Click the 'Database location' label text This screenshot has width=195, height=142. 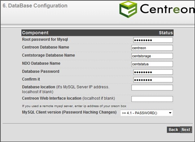[39, 87]
